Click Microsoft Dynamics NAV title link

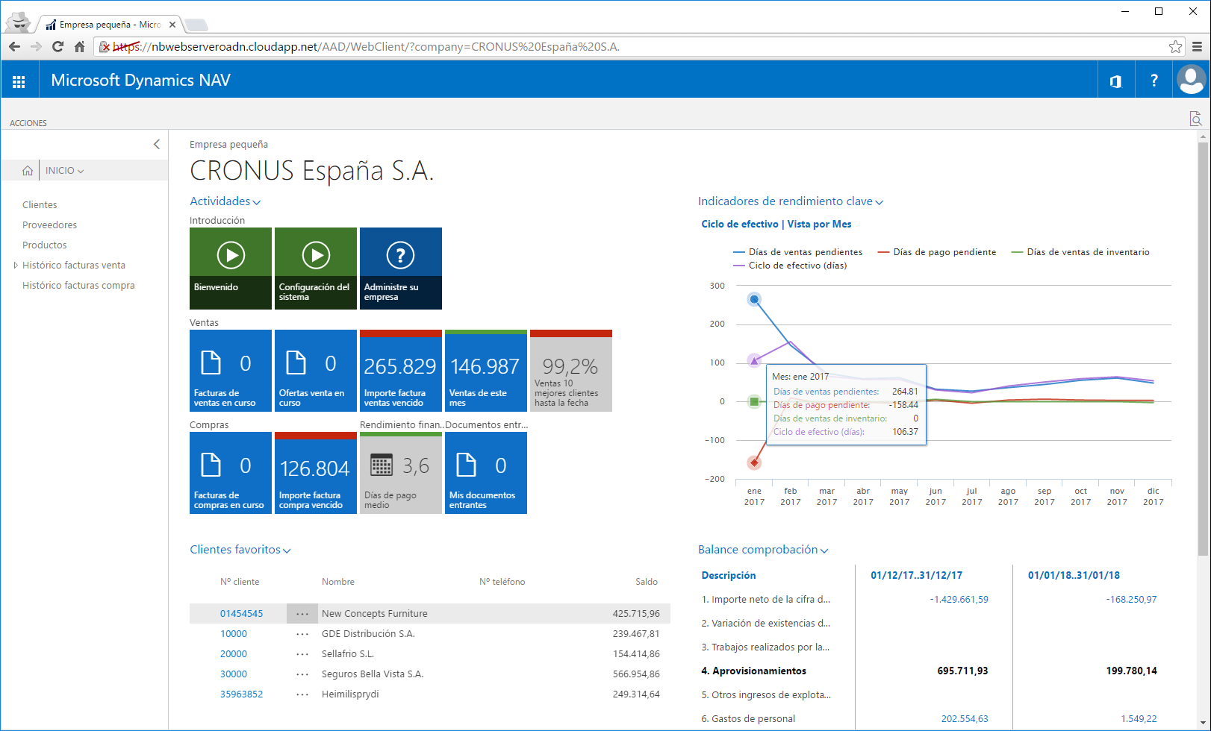click(x=140, y=81)
